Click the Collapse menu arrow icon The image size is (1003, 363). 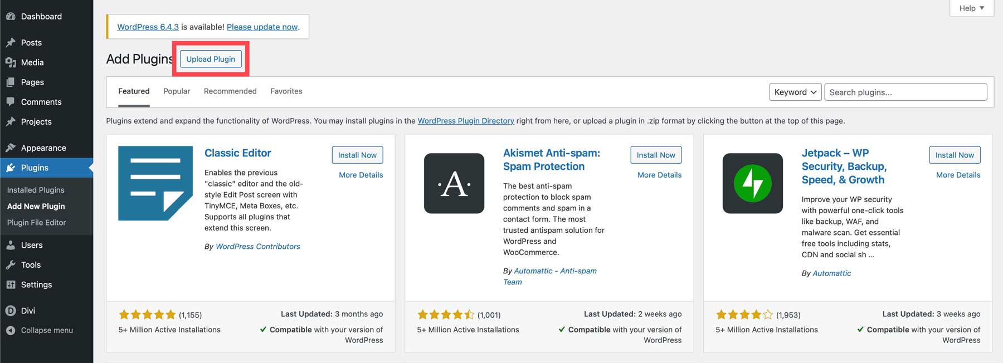click(x=11, y=330)
